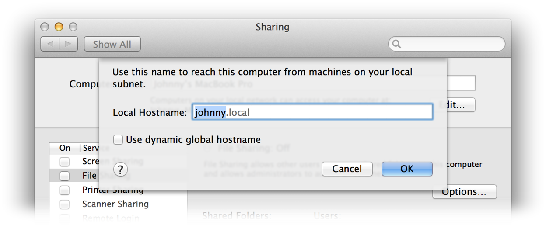This screenshot has height=225, width=546.
Task: Toggle the Screen Sharing service checkbox
Action: pos(65,162)
